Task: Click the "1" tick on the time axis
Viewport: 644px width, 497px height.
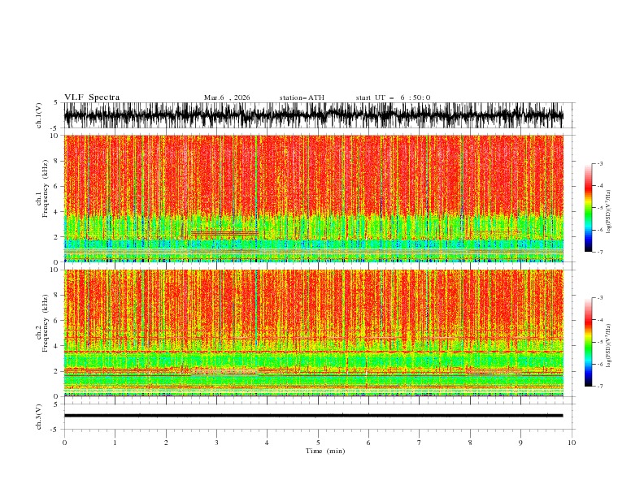Action: (115, 443)
